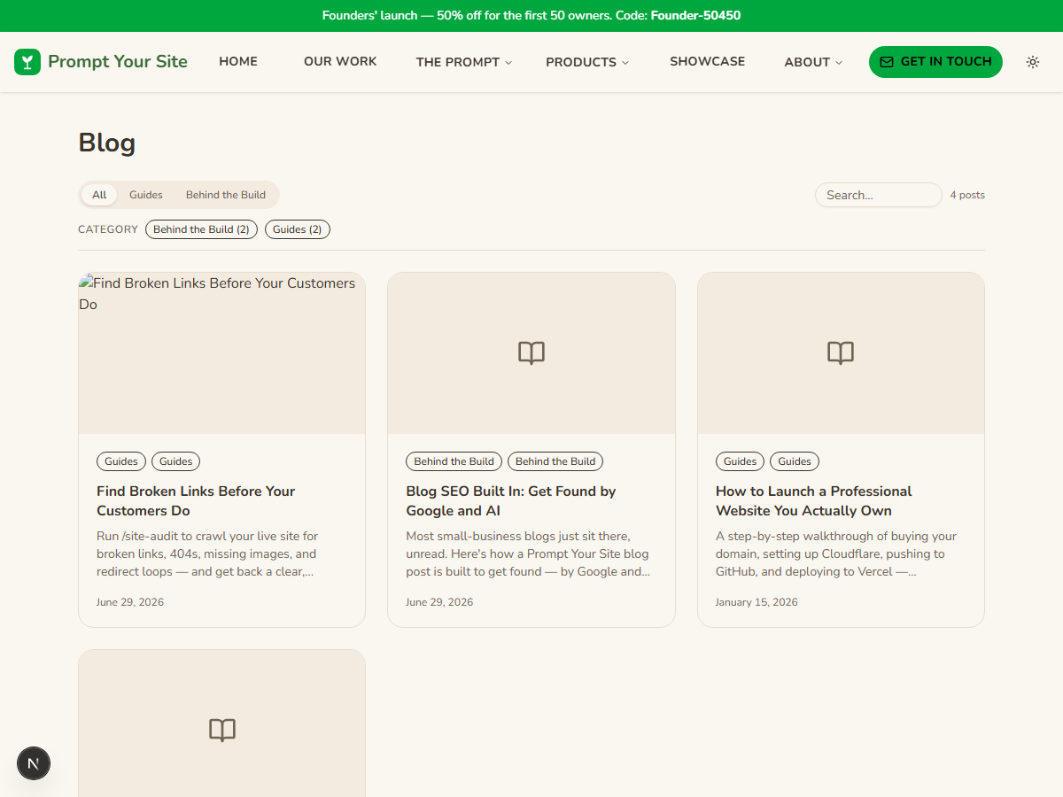This screenshot has width=1063, height=797.
Task: Open the Our Work nav item
Action: coord(340,62)
